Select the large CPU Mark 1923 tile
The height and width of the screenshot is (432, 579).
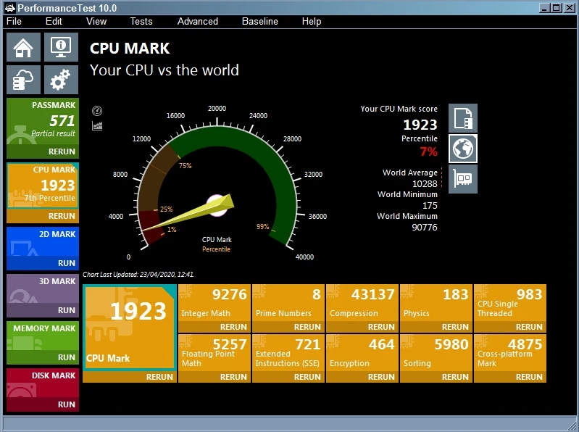point(130,328)
